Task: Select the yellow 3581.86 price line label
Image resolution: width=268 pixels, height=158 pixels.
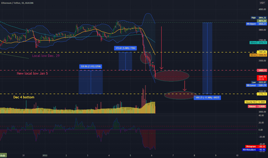Action: point(262,52)
